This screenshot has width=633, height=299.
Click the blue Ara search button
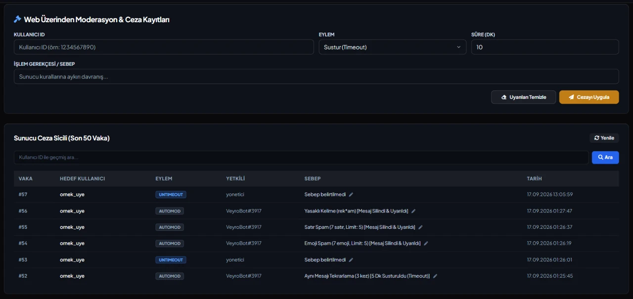coord(605,157)
